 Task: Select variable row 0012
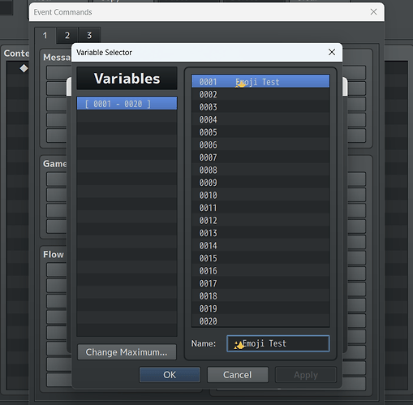click(260, 220)
